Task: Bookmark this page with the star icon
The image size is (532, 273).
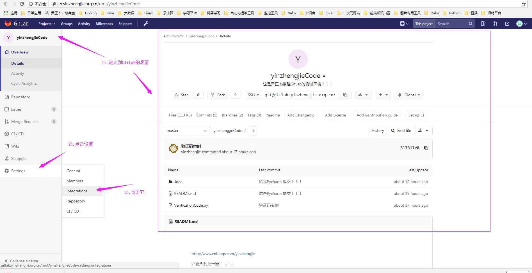Action: coord(524,4)
